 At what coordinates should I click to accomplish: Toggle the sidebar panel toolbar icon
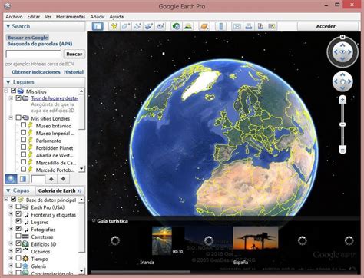tap(98, 26)
